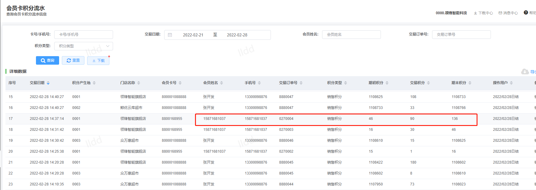
Task: Sort by 门店名称 column arrows
Action: [x=139, y=83]
